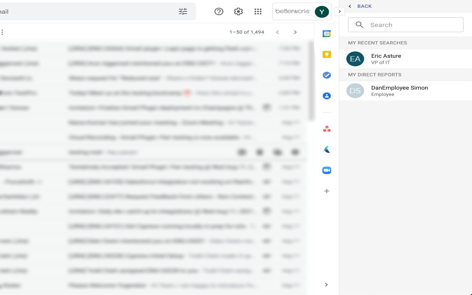Open DanEmployee Simon direct report
Image resolution: width=472 pixels, height=295 pixels.
[x=406, y=91]
